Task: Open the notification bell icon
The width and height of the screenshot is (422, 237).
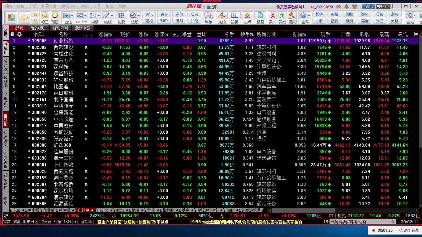Action: (347, 6)
